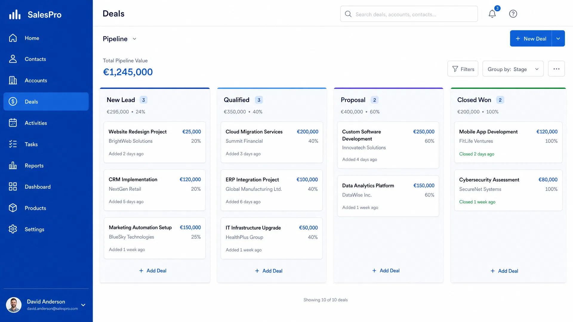The width and height of the screenshot is (573, 322).
Task: Click the SecureNet Systems account name
Action: pyautogui.click(x=480, y=189)
